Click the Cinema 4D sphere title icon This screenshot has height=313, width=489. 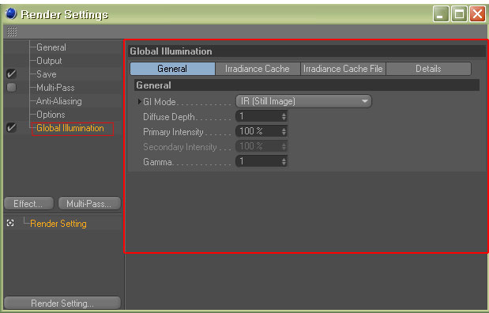[x=11, y=13]
